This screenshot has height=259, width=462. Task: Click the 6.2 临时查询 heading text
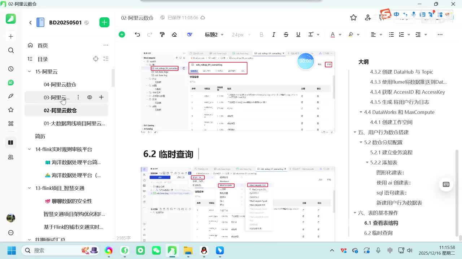168,154
